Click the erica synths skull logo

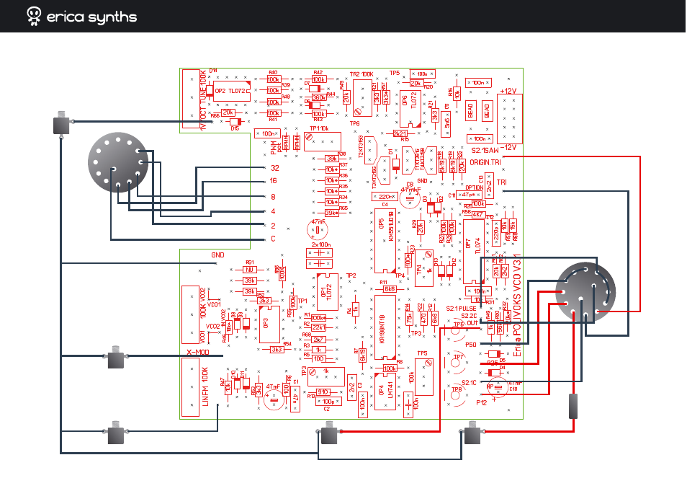click(34, 17)
